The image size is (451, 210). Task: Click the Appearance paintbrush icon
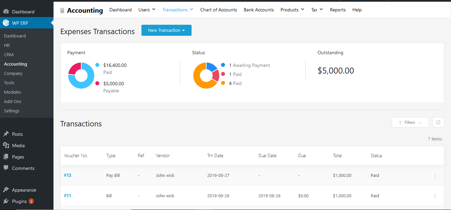6,190
